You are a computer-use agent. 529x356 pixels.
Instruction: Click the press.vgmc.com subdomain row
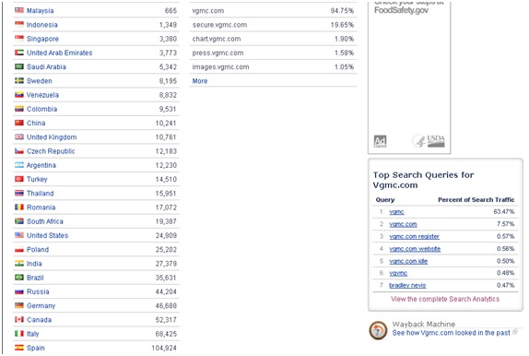coord(274,53)
